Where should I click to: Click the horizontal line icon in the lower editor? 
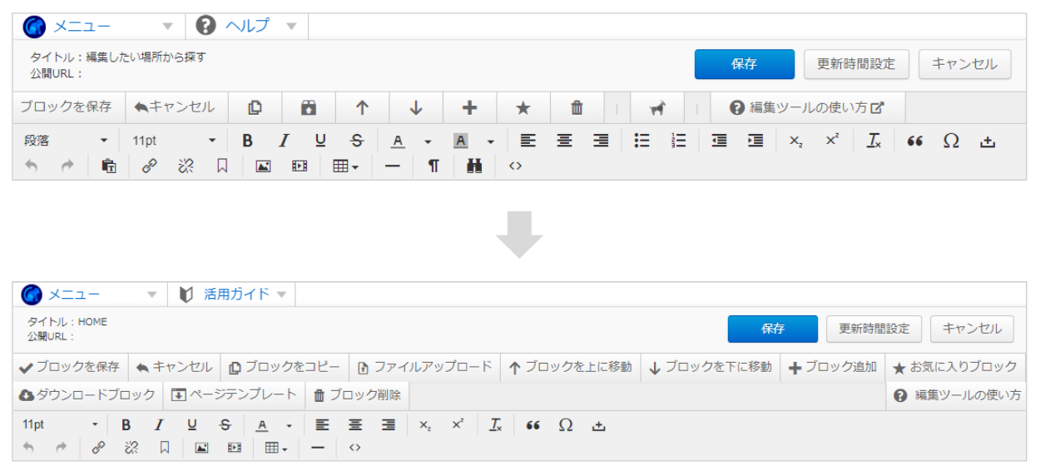317,448
